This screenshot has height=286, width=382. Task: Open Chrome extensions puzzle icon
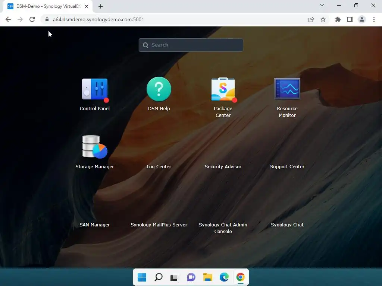[x=338, y=19]
